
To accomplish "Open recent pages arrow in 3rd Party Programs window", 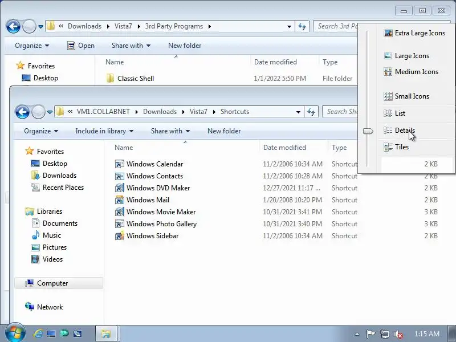I will 40,26.
